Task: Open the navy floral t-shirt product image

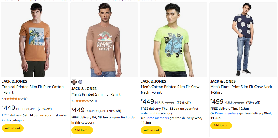Action: coord(243,40)
